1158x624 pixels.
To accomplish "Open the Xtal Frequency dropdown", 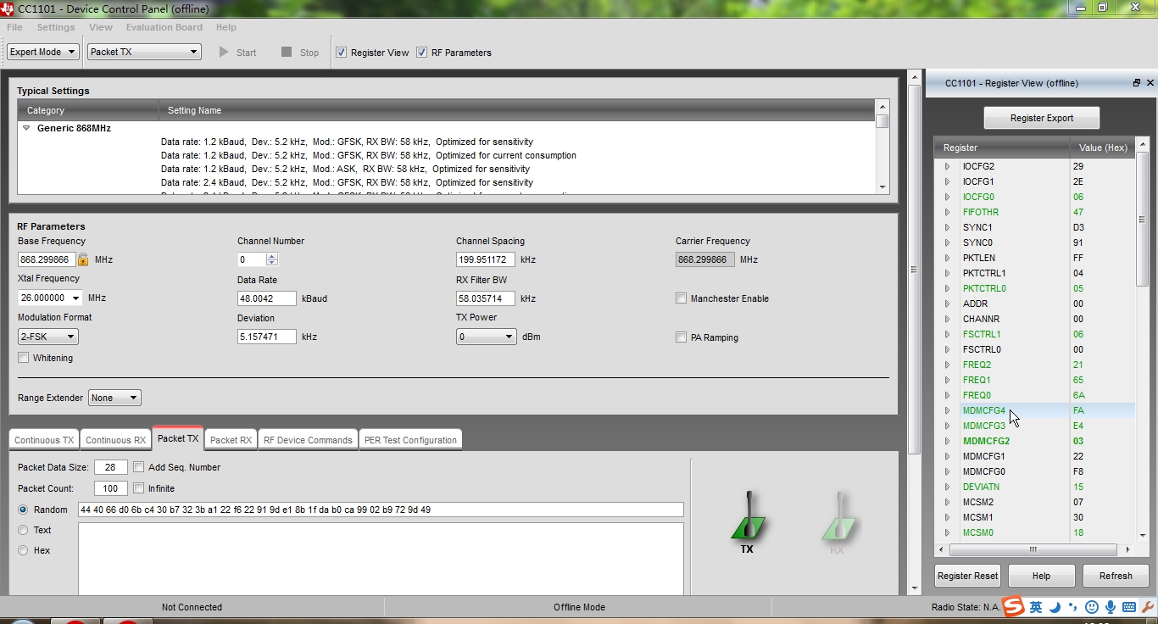I will [50, 298].
